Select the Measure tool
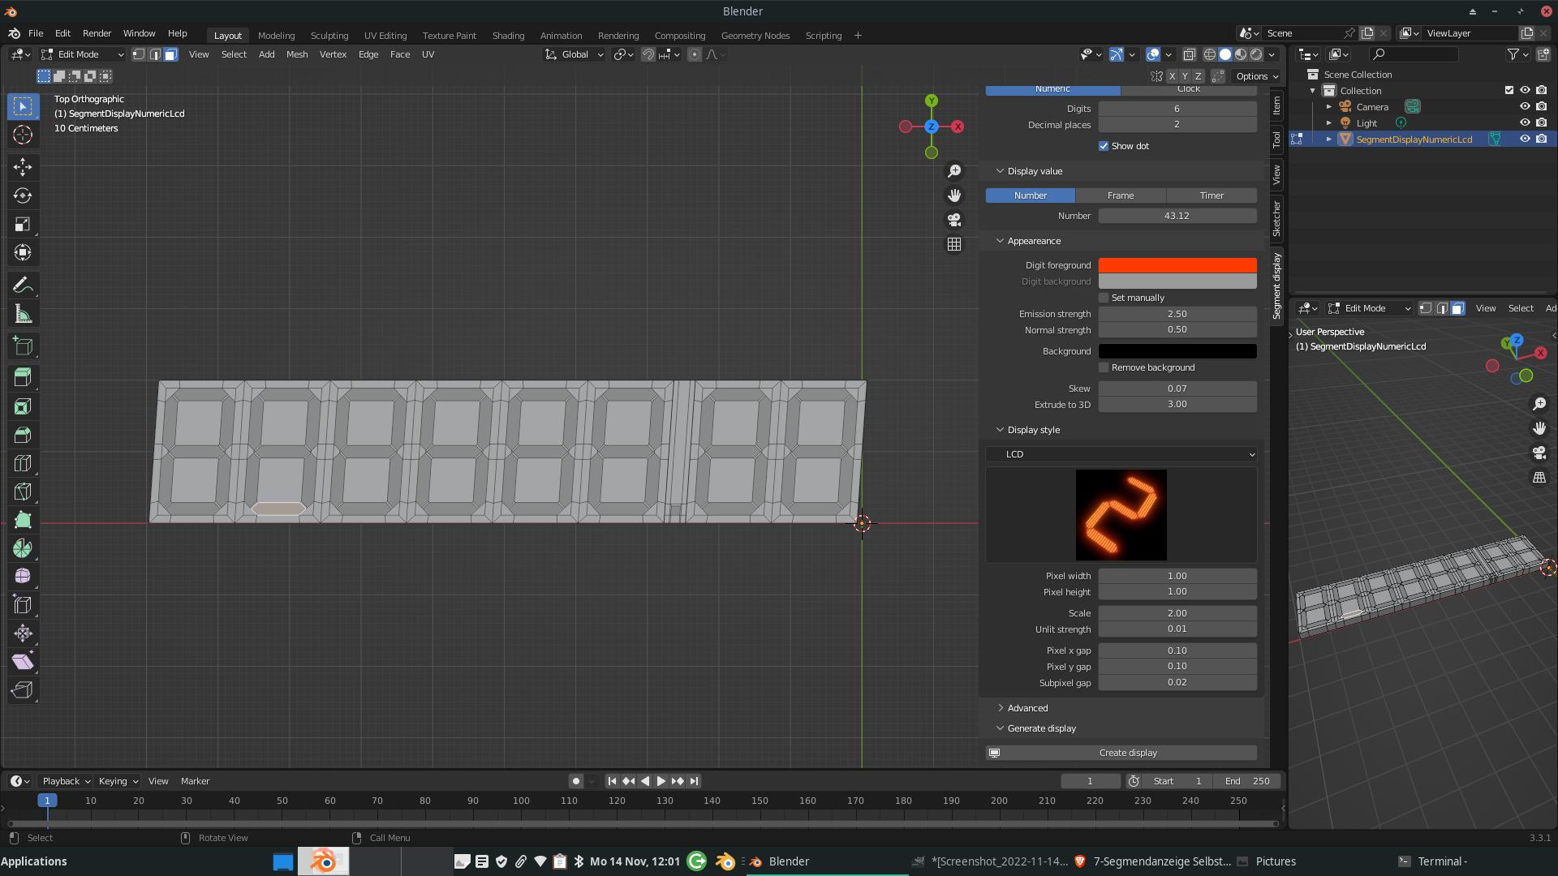Image resolution: width=1558 pixels, height=876 pixels. 23,315
